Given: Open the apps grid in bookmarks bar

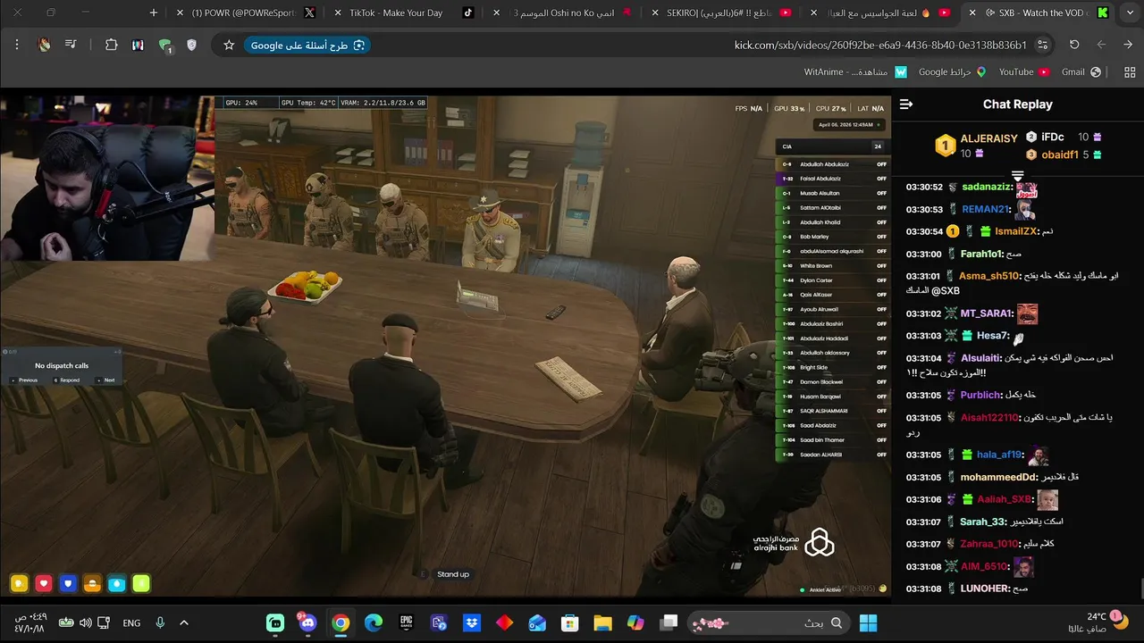Looking at the screenshot, I should point(1129,72).
